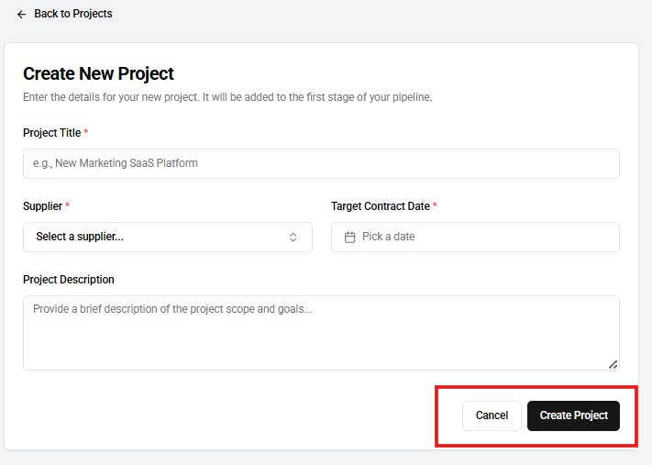Open the Pick a date picker

tap(475, 237)
